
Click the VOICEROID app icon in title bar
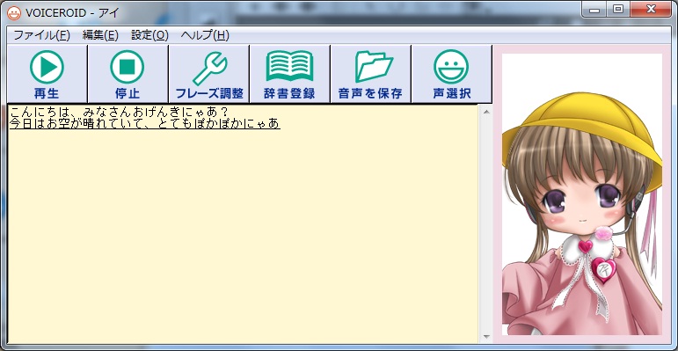pos(14,13)
